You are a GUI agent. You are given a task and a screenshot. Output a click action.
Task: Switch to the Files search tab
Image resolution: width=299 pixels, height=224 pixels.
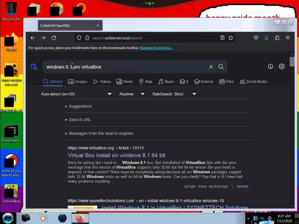pyautogui.click(x=227, y=82)
